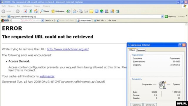Click the page icon in address bar
The width and height of the screenshot is (188, 106).
[x=9, y=16]
